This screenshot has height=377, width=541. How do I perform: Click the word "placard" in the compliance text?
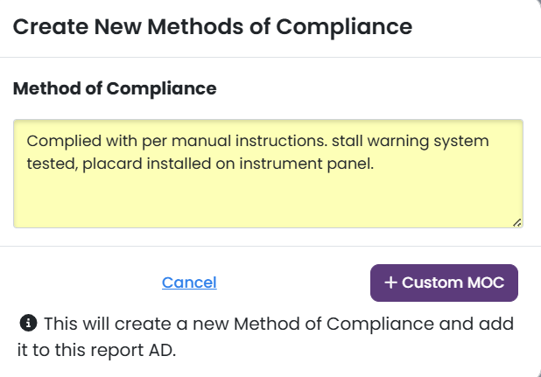point(112,164)
